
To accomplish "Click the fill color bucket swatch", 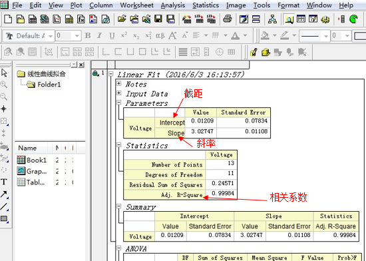I will pos(265,36).
